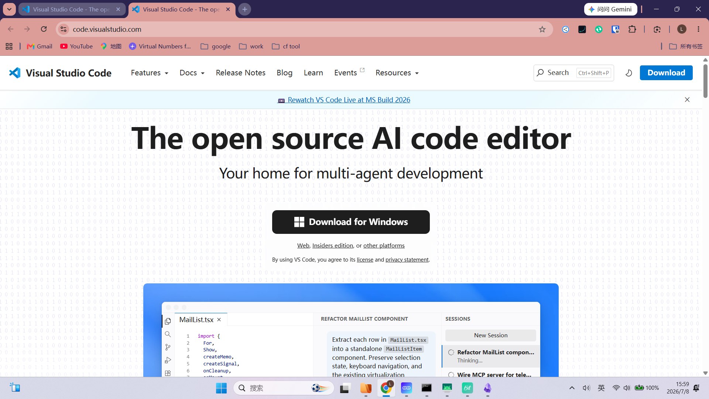Image resolution: width=709 pixels, height=399 pixels.
Task: Close the inactive first browser tab
Action: pyautogui.click(x=118, y=9)
